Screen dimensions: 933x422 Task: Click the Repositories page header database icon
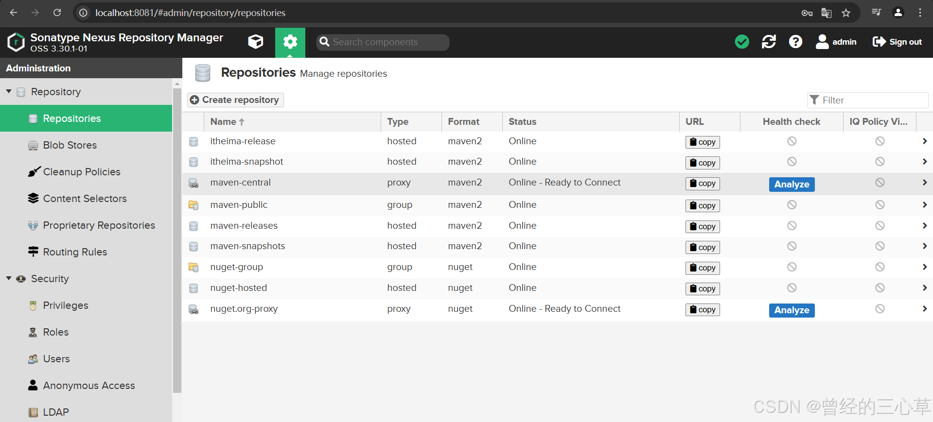pyautogui.click(x=203, y=73)
